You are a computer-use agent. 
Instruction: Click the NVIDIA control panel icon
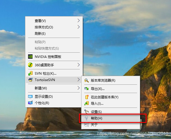pyautogui.click(x=30, y=57)
